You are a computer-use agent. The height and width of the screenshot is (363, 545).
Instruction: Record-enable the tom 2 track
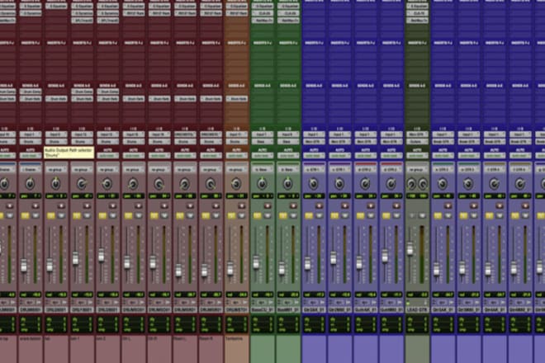coord(112,206)
